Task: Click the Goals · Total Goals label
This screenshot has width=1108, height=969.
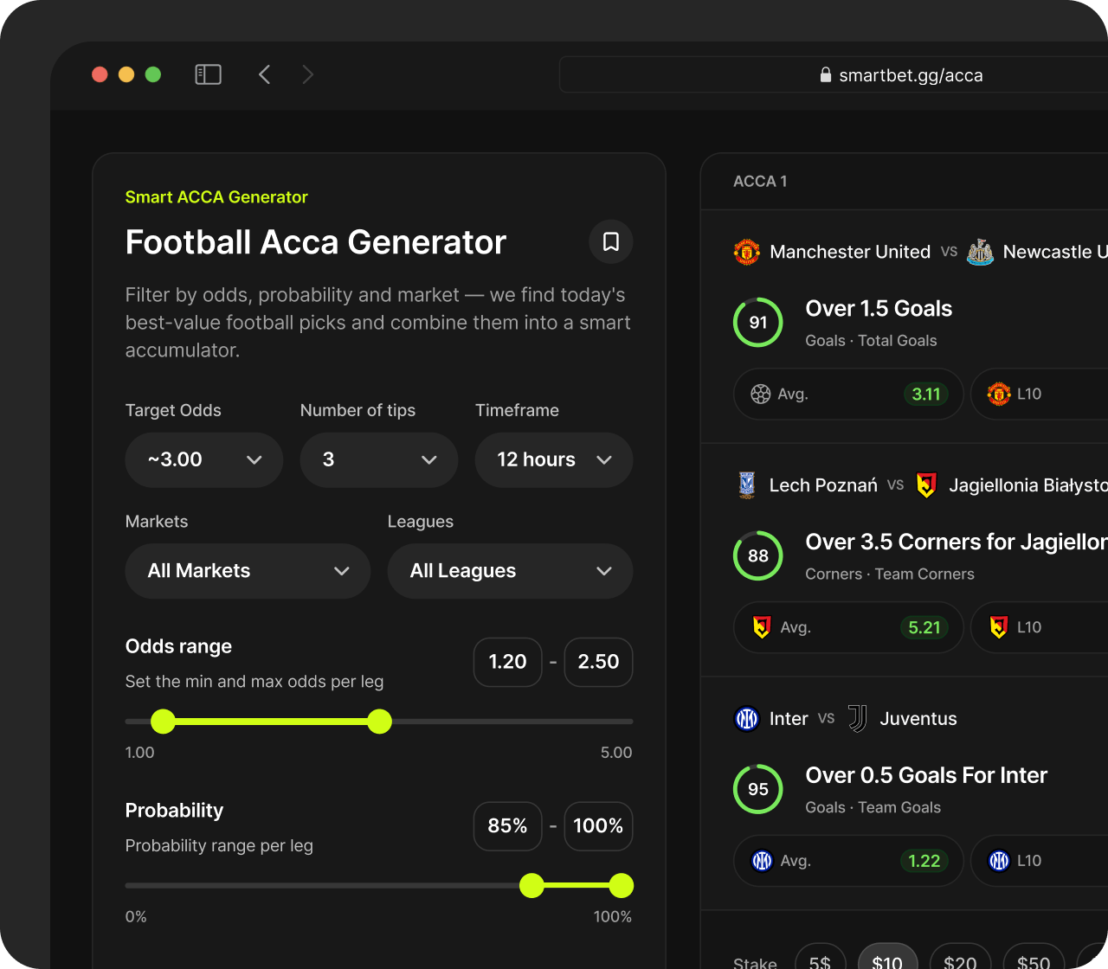Action: pyautogui.click(x=871, y=341)
